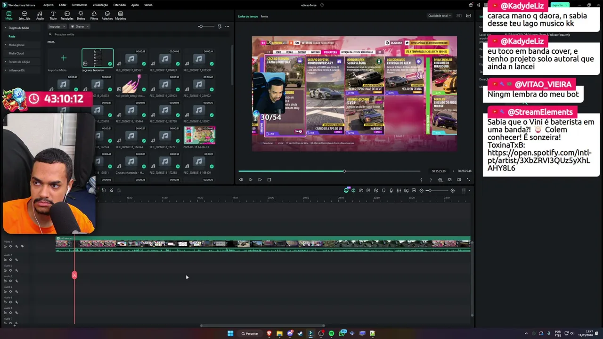The height and width of the screenshot is (339, 603).
Task: Mute the Áudio 4 track
Action: click(x=11, y=291)
